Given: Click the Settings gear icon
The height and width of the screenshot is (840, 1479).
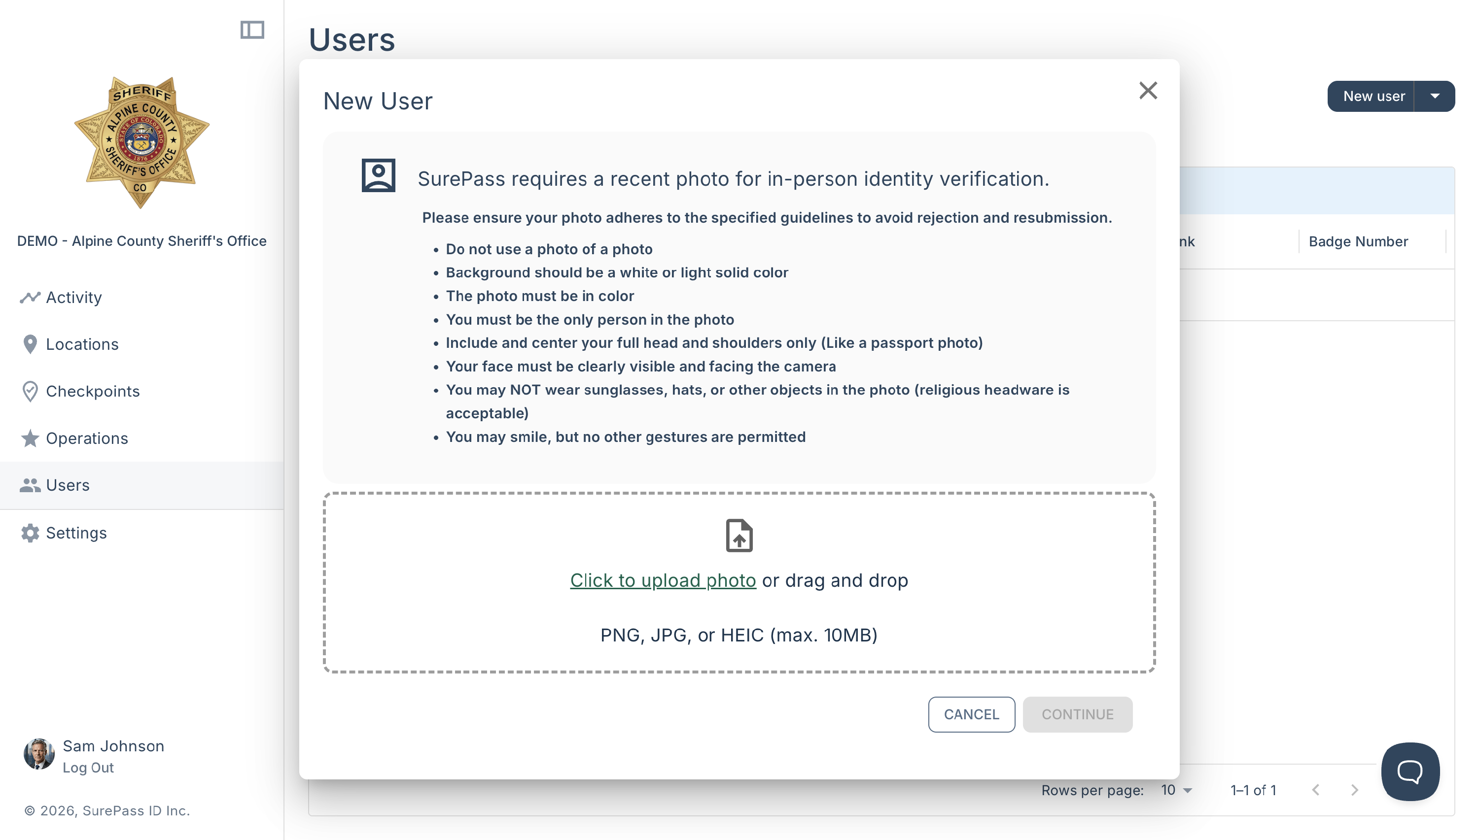Looking at the screenshot, I should click(30, 533).
